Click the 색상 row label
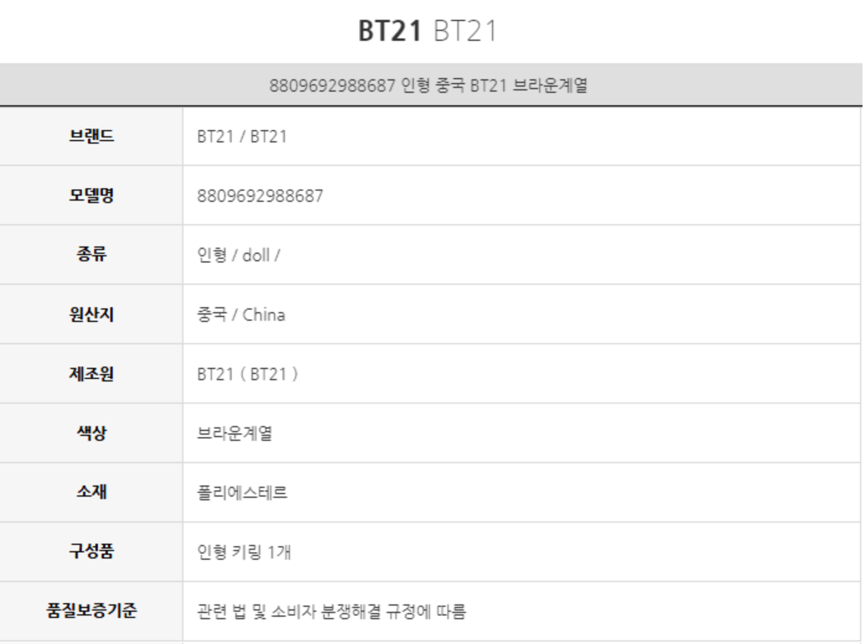This screenshot has width=865, height=644. point(92,433)
